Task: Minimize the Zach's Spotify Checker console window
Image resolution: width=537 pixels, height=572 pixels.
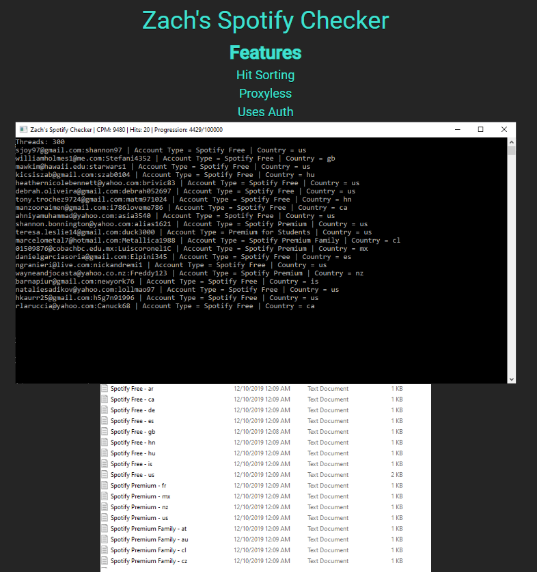Action: pyautogui.click(x=458, y=129)
